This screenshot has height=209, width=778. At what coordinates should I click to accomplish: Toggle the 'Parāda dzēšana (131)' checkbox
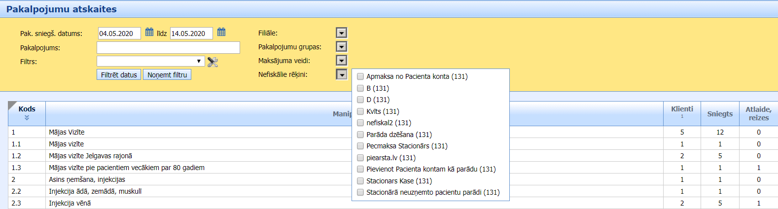tap(360, 135)
